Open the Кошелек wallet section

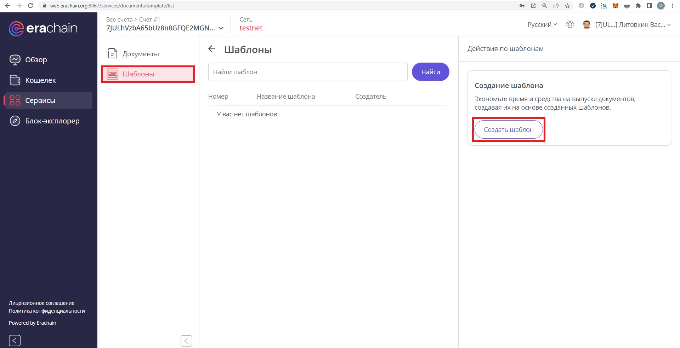(x=40, y=80)
